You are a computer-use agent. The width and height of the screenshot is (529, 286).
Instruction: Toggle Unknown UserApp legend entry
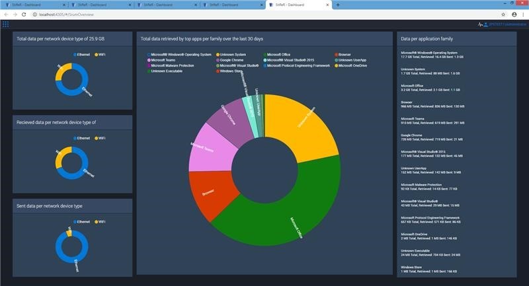click(350, 60)
